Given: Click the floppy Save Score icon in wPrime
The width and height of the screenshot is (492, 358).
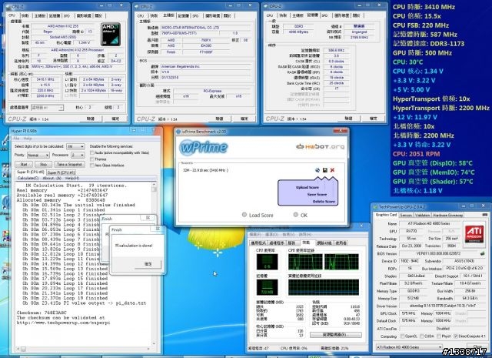Looking at the screenshot, I should (324, 170).
